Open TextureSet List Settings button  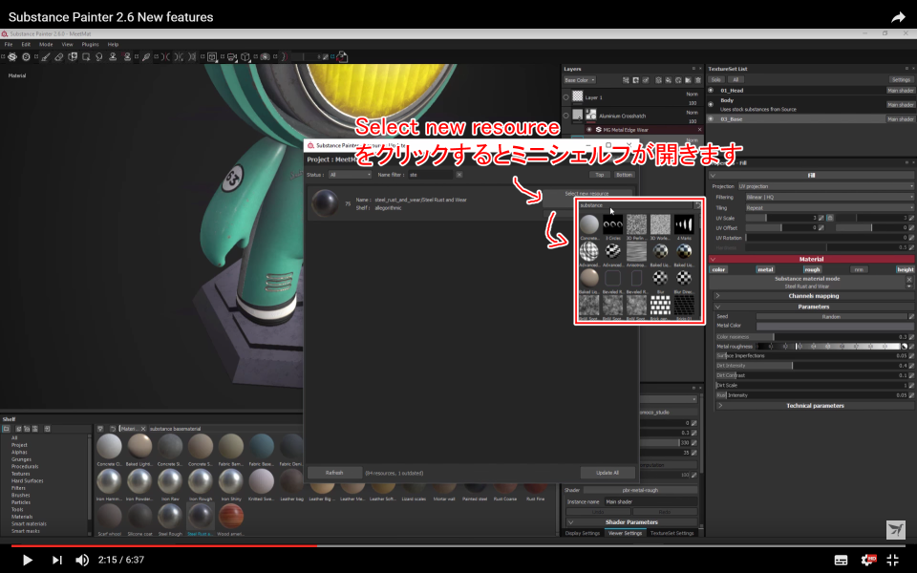point(901,80)
